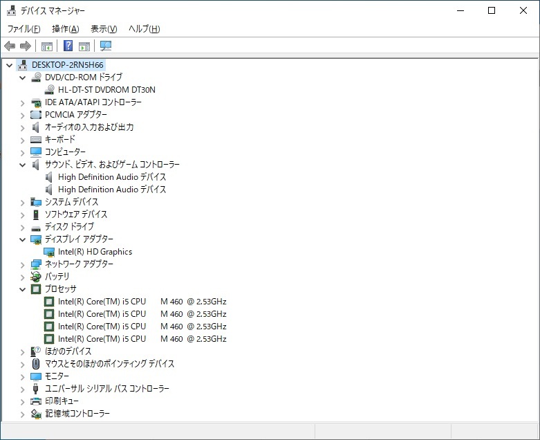Viewport: 540px width, 440px height.
Task: Open the 表示(V) menu
Action: point(104,29)
